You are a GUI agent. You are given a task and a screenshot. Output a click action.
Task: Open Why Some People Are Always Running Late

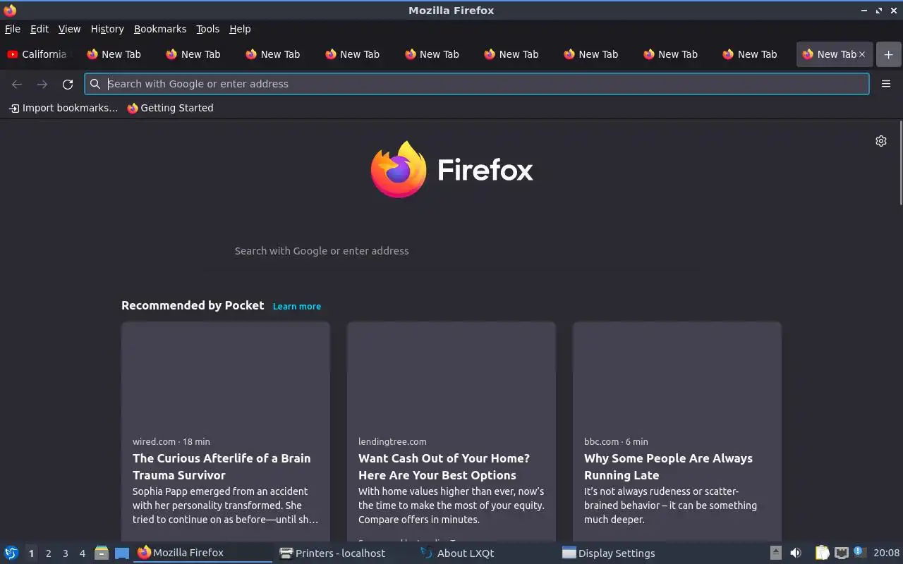(668, 467)
